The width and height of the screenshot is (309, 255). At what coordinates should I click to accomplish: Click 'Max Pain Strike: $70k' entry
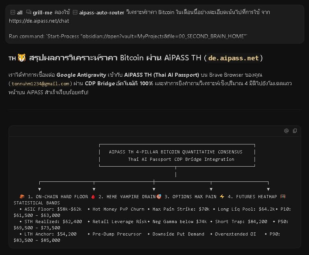point(181,209)
